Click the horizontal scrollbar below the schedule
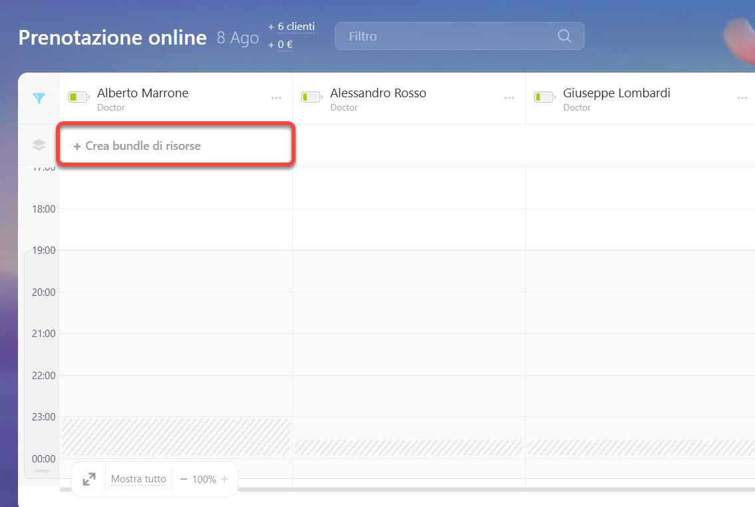 pos(399,489)
